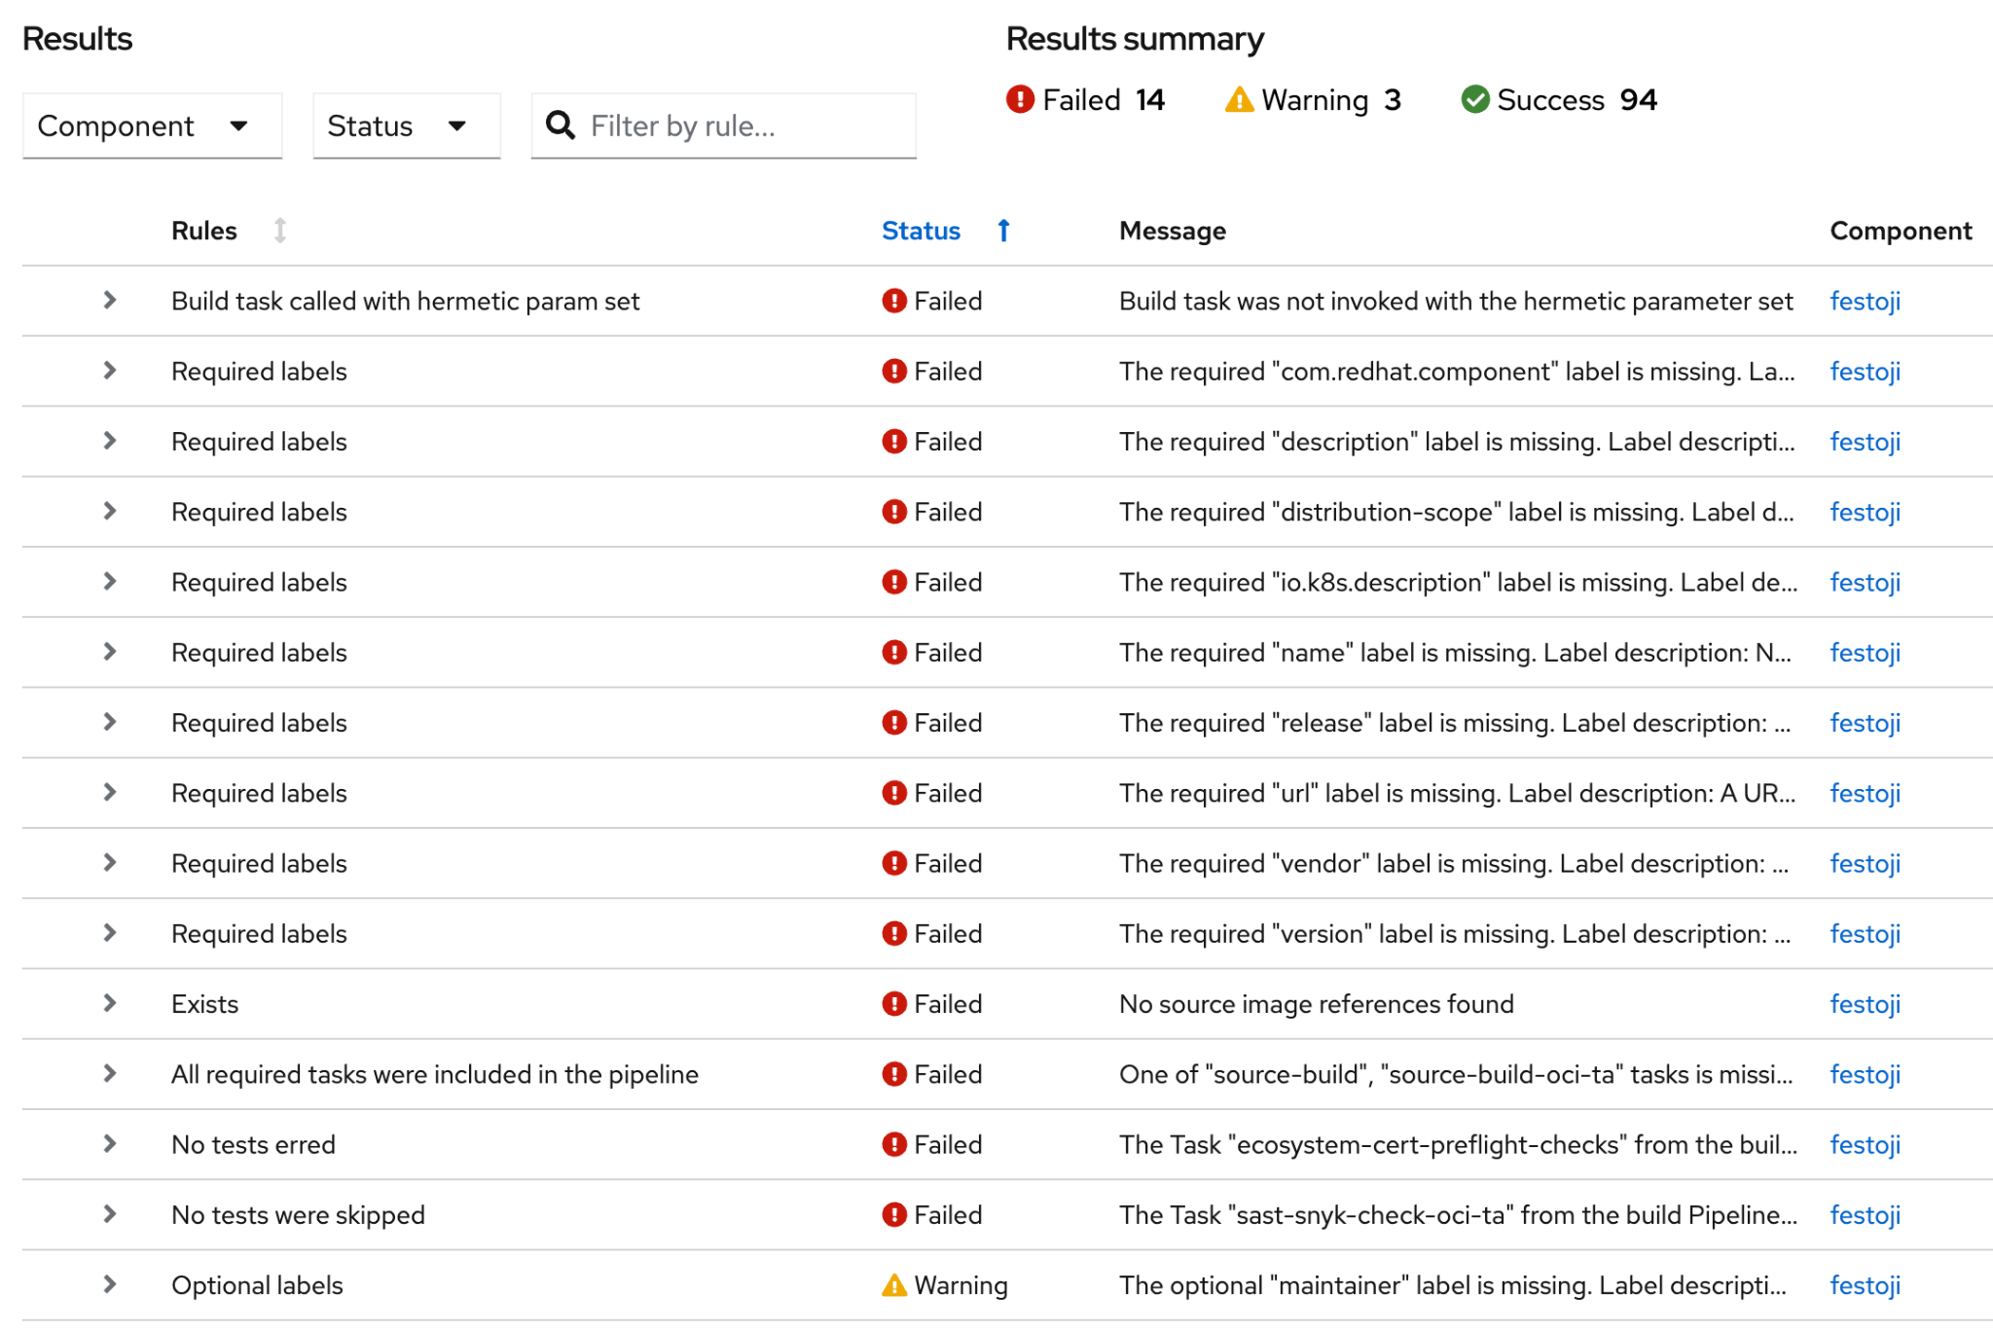The image size is (1993, 1330).
Task: Expand the No tests erred row
Action: (x=110, y=1144)
